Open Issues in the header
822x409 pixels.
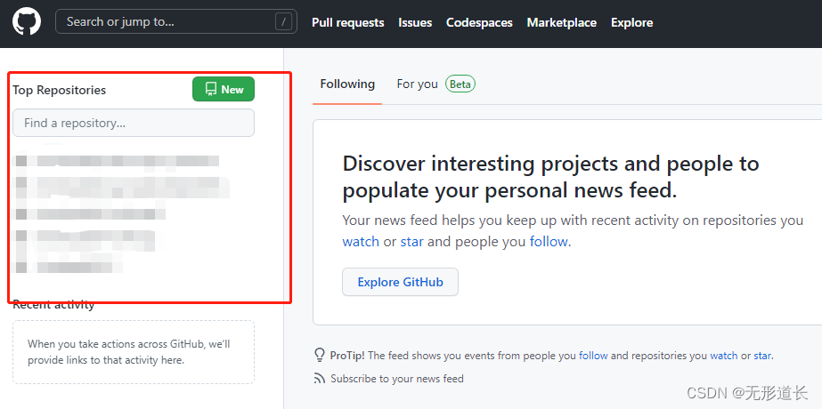tap(415, 22)
